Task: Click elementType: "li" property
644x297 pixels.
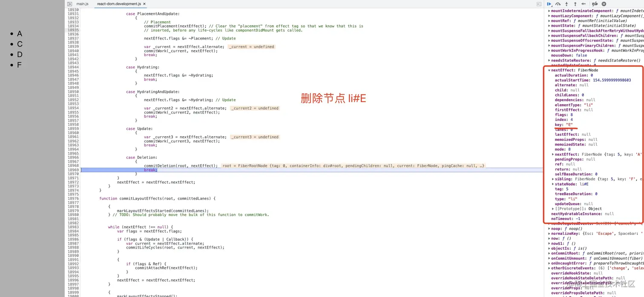Action: pyautogui.click(x=574, y=105)
